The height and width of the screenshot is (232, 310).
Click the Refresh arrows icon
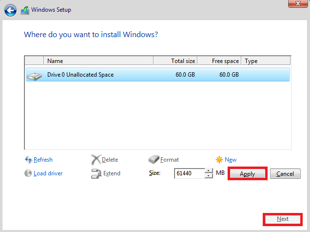[28, 160]
